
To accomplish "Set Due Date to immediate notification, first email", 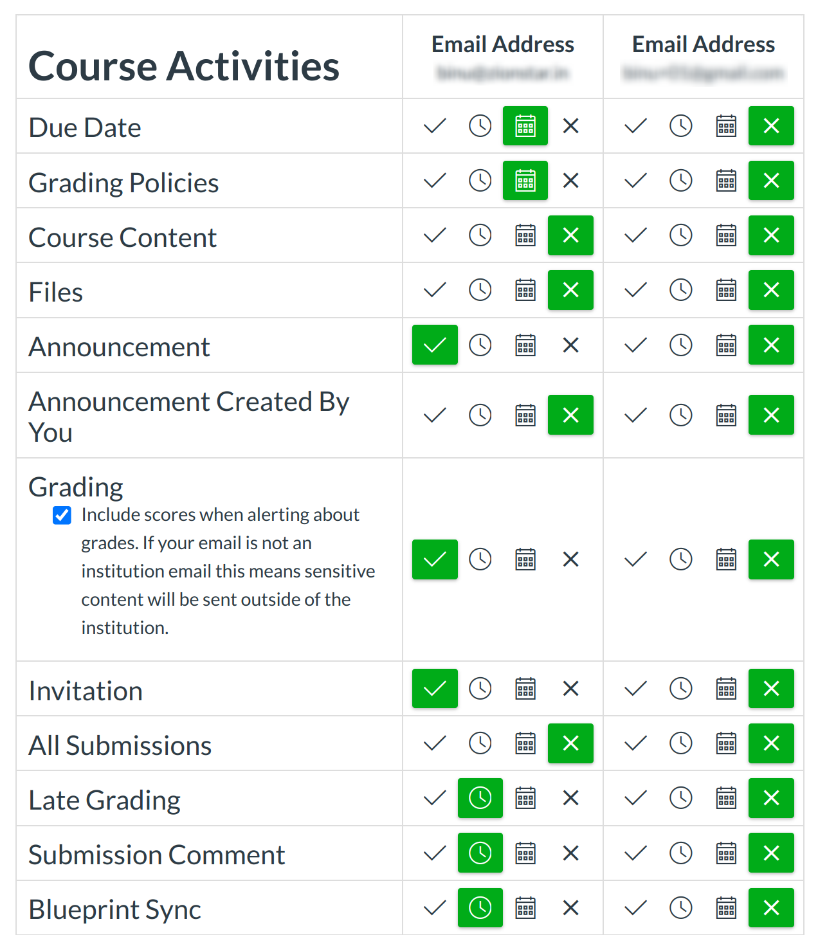I will pos(435,126).
